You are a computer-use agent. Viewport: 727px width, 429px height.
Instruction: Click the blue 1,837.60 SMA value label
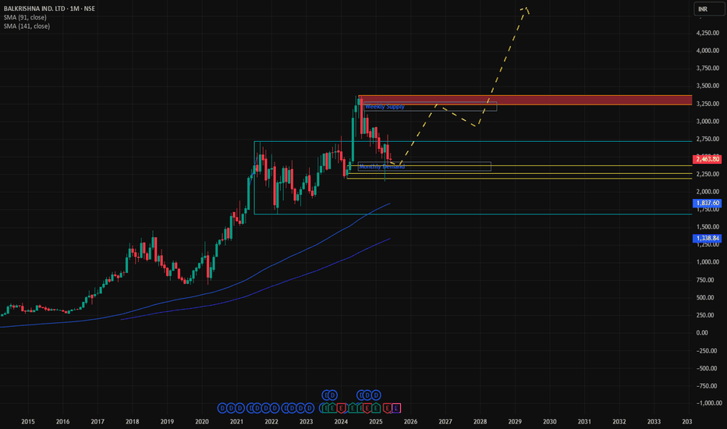[707, 203]
